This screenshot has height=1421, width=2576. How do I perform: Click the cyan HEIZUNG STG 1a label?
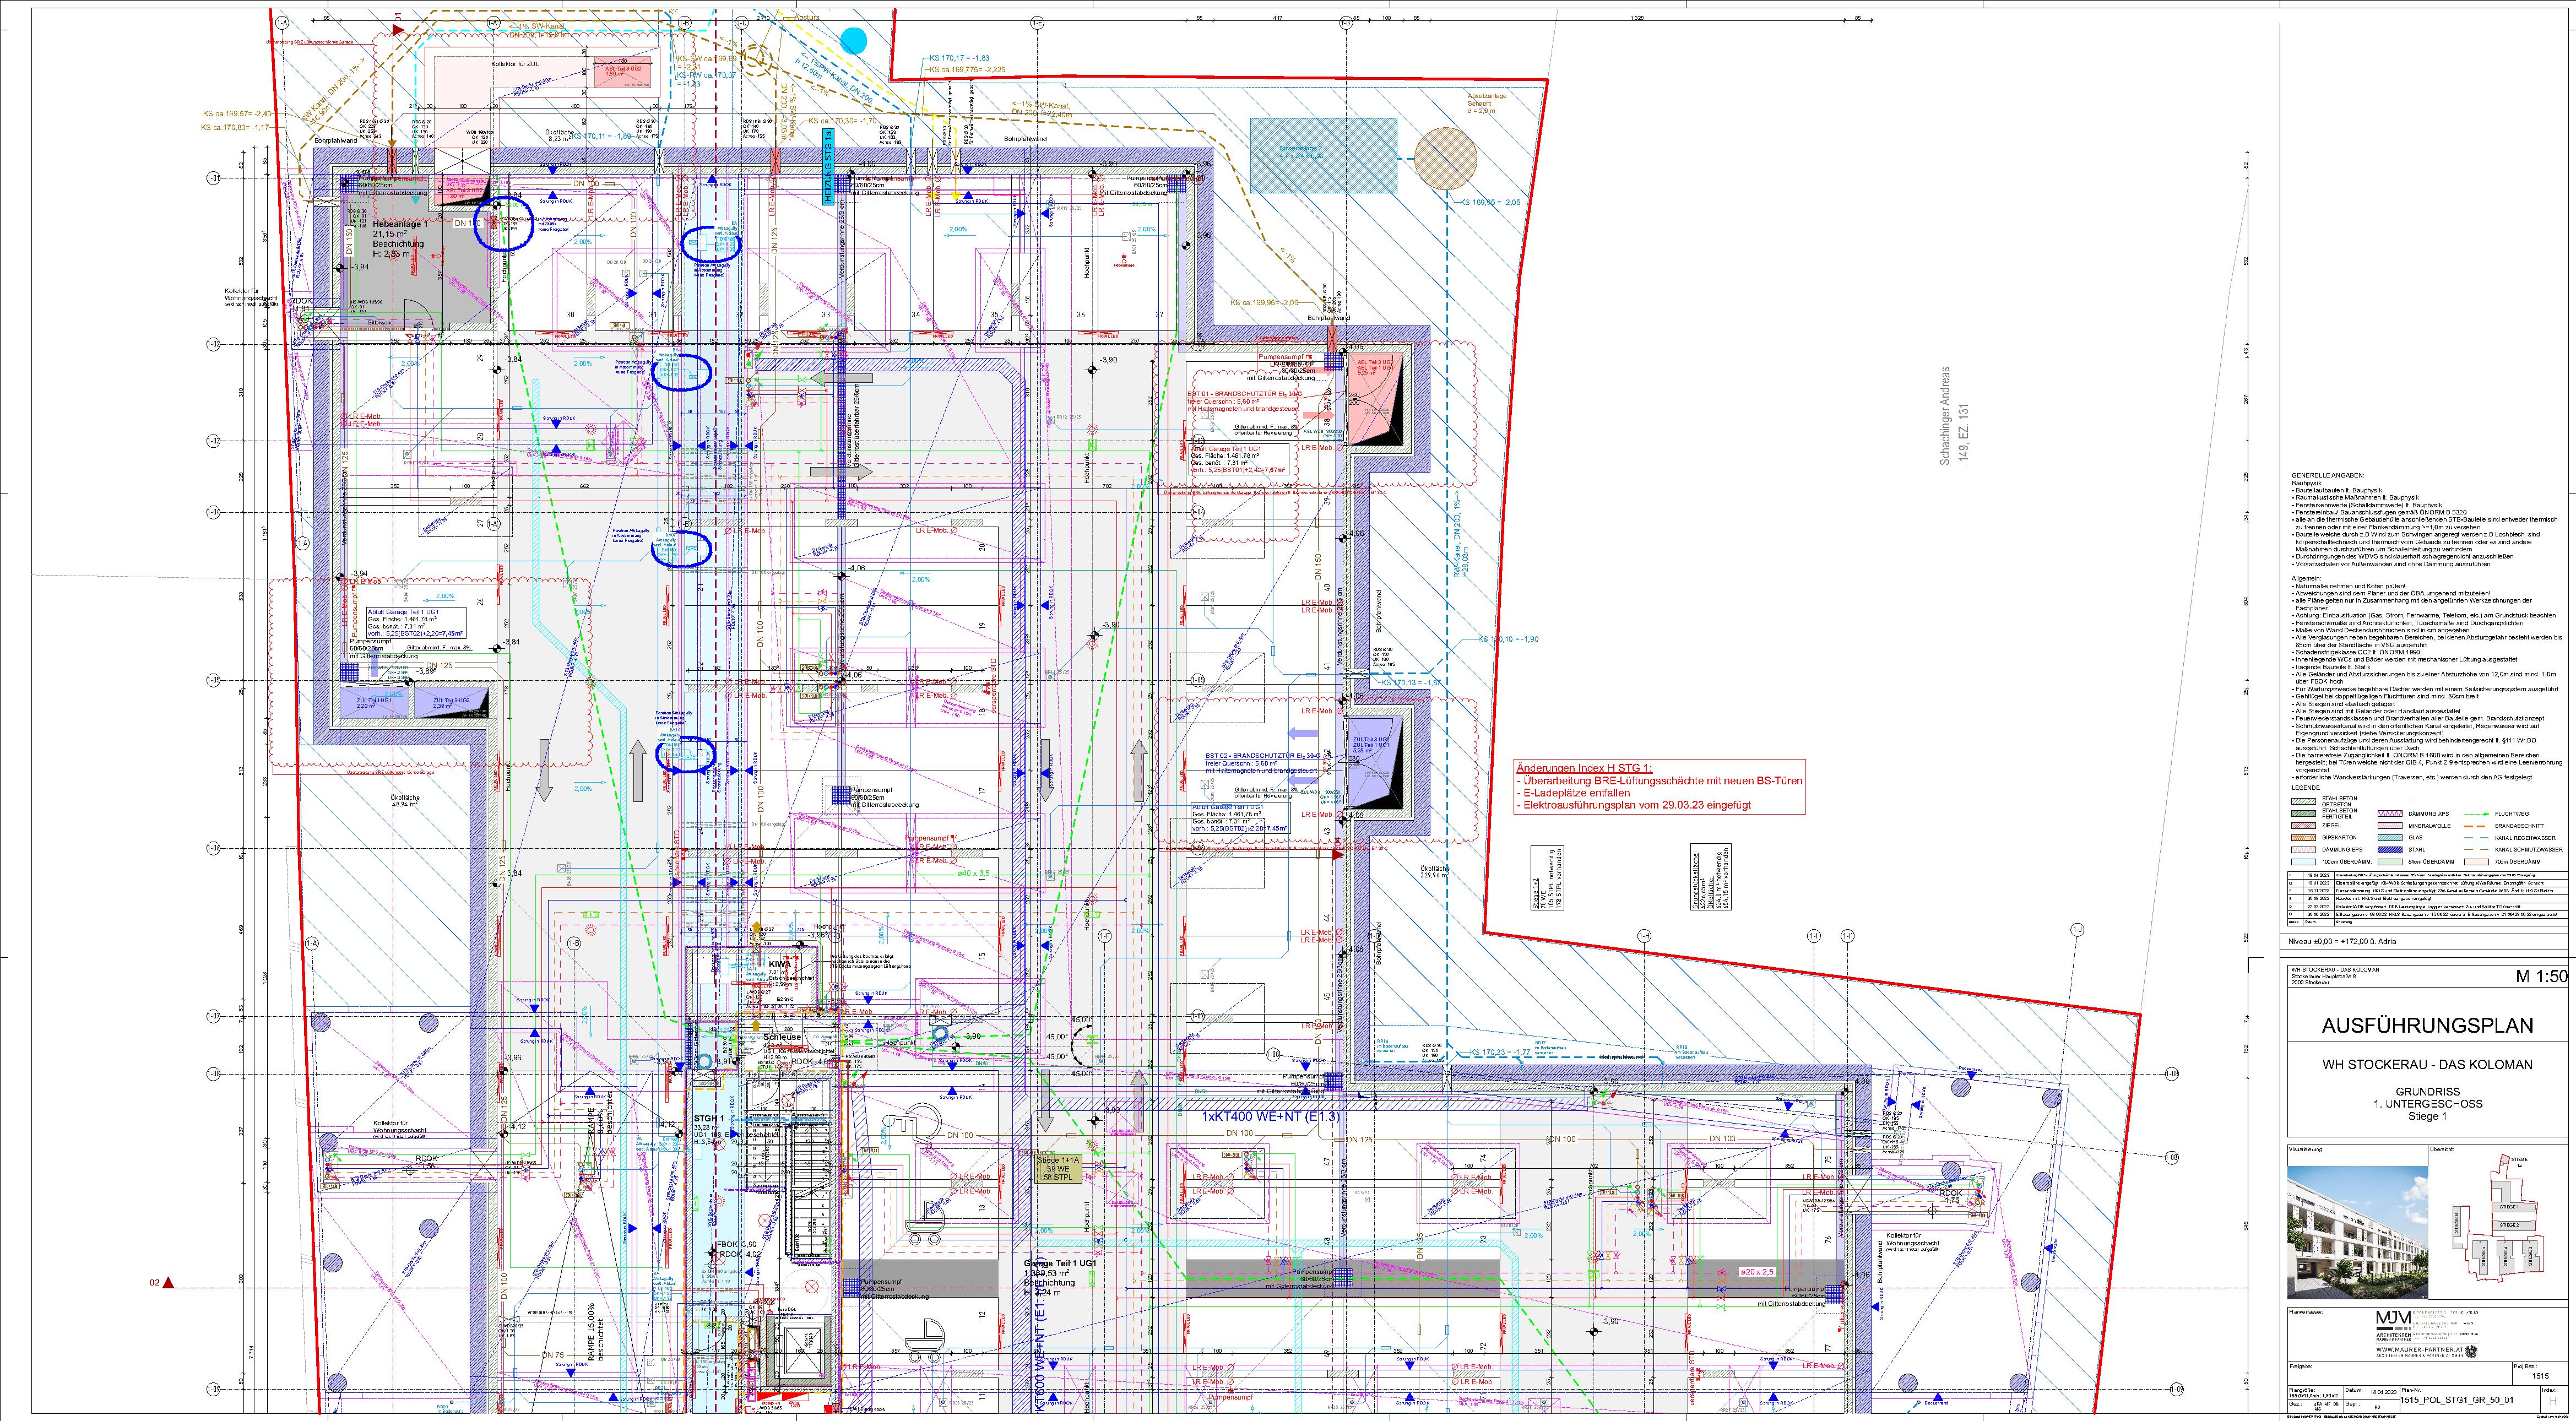tap(829, 168)
